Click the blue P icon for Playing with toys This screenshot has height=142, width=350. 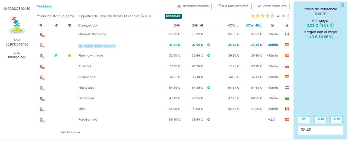point(56,56)
